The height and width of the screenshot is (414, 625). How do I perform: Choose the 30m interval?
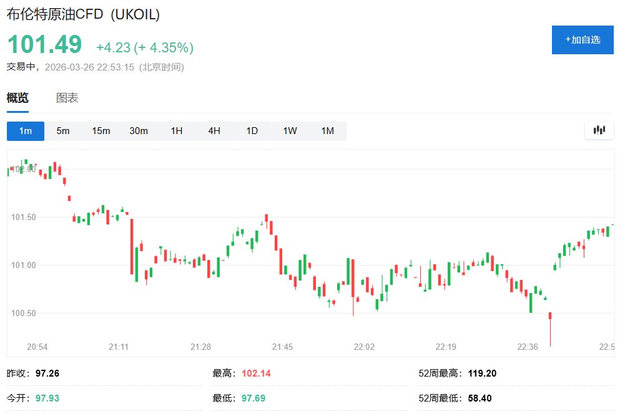point(139,131)
